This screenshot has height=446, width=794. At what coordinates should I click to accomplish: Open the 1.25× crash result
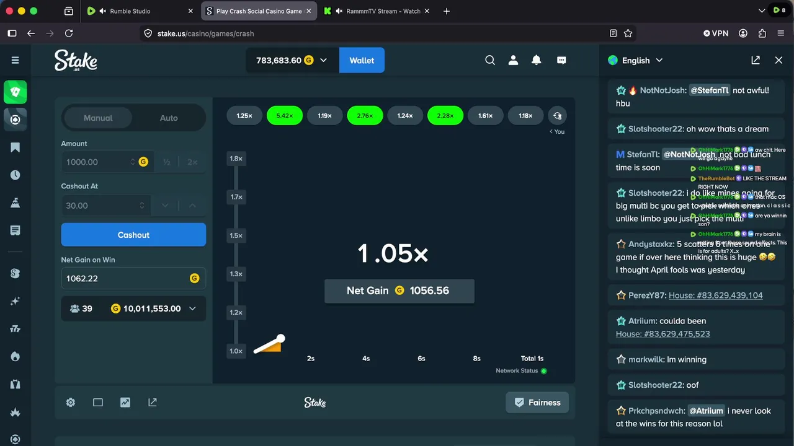point(244,116)
